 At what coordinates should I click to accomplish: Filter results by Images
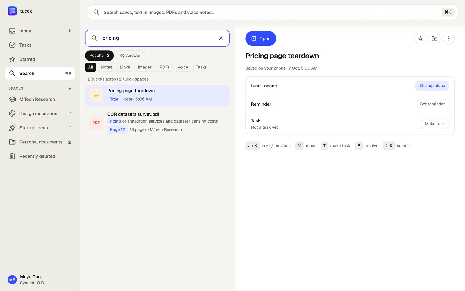[145, 67]
